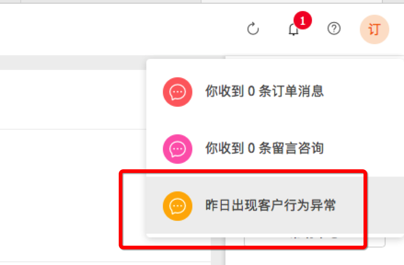Click the top window tab strip

click(202, 1)
